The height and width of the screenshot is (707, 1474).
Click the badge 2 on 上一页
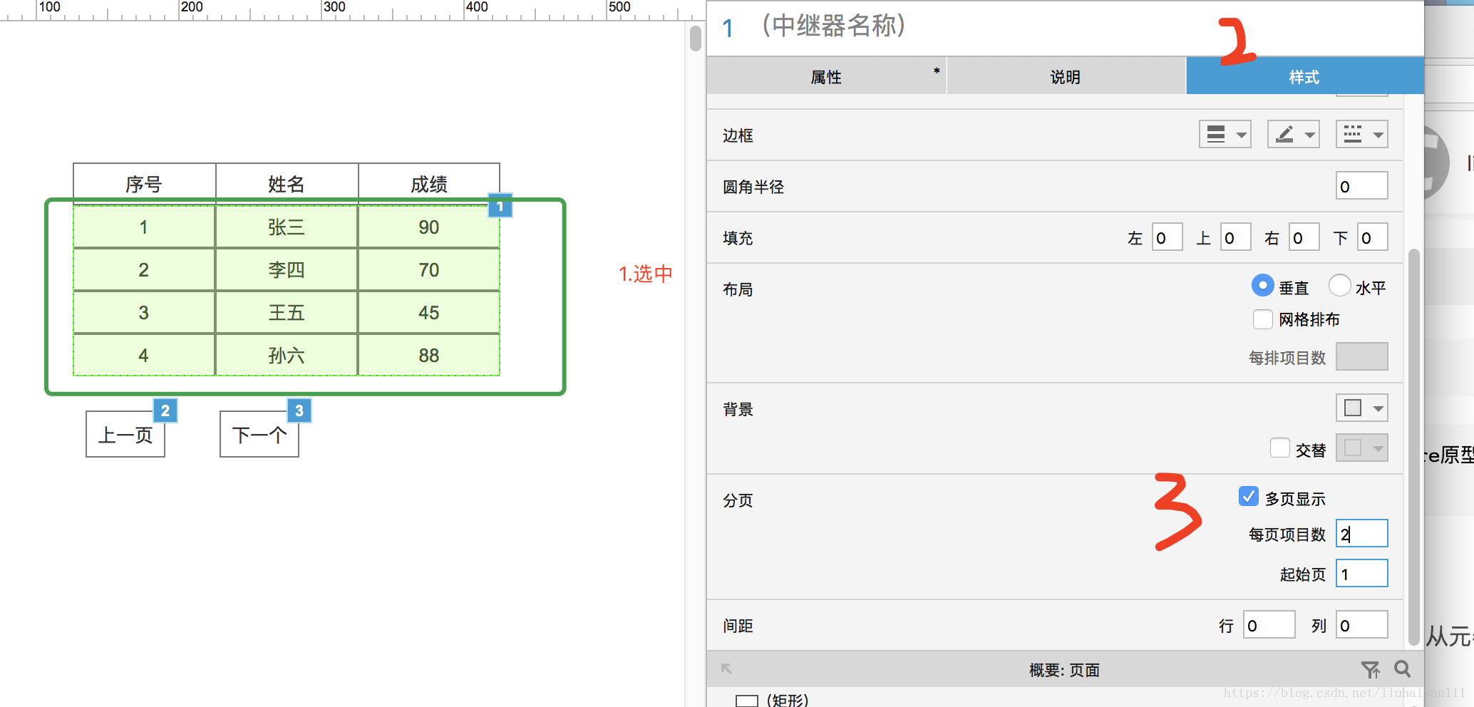coord(165,410)
